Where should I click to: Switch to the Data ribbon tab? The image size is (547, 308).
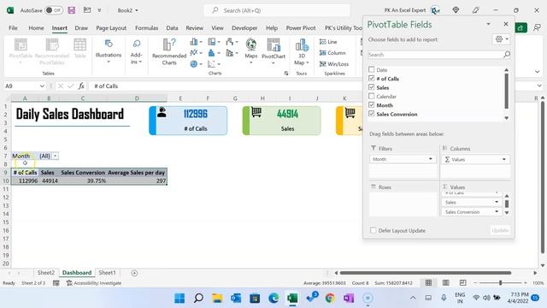172,28
